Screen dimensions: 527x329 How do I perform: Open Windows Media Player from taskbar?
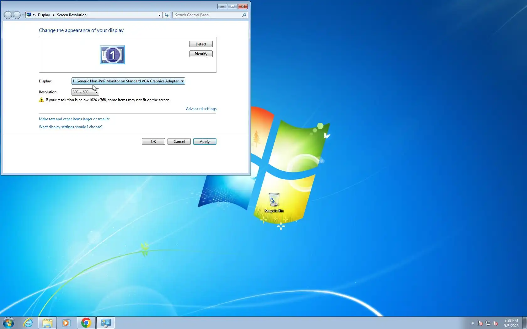pos(66,323)
